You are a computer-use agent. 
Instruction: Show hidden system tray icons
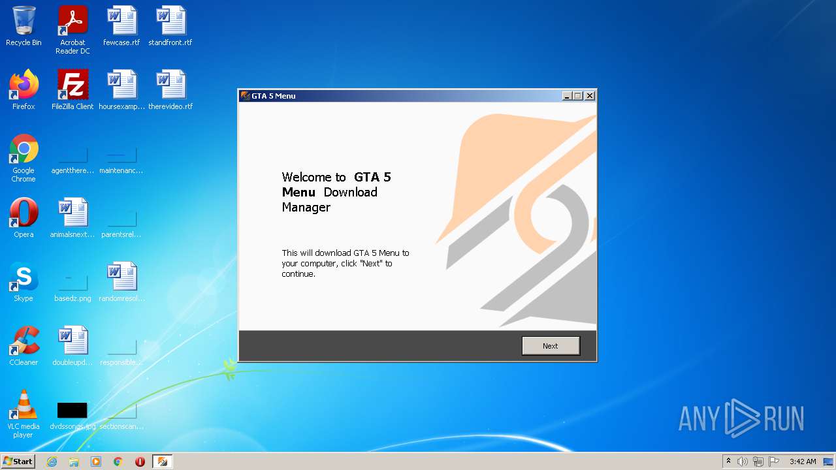point(728,462)
